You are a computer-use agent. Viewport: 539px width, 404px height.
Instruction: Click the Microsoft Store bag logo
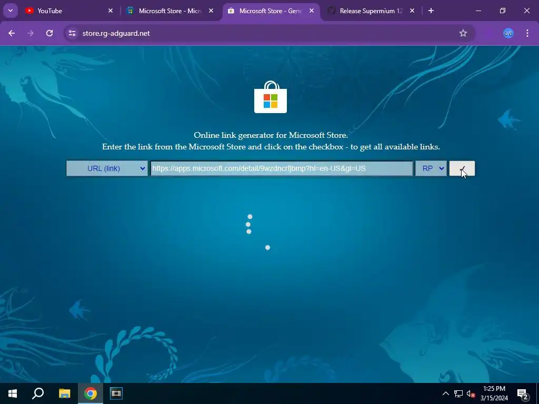point(271,97)
